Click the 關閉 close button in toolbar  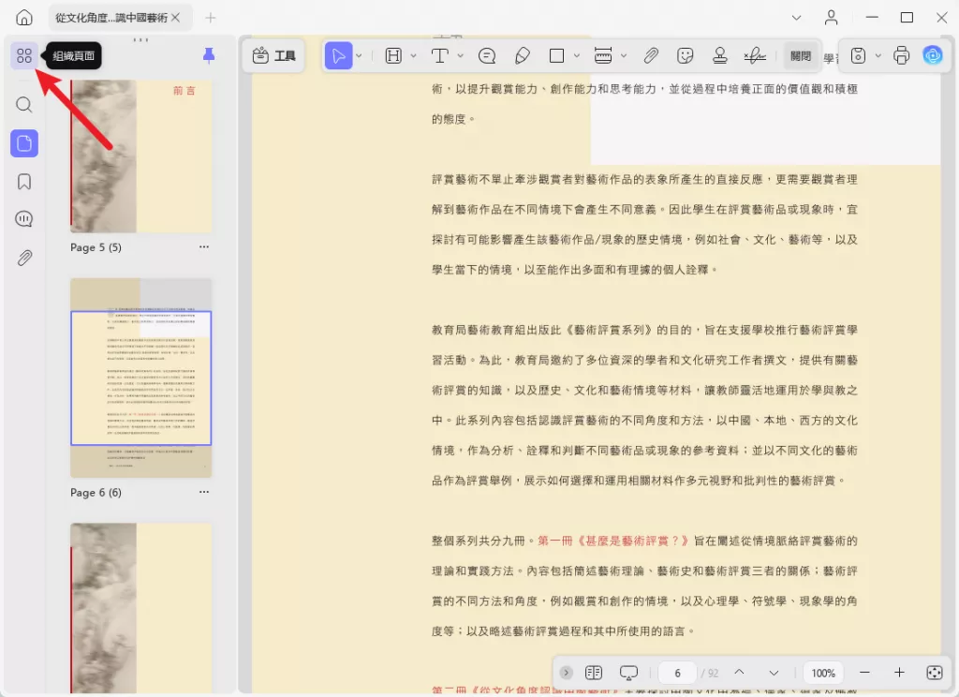pyautogui.click(x=801, y=56)
